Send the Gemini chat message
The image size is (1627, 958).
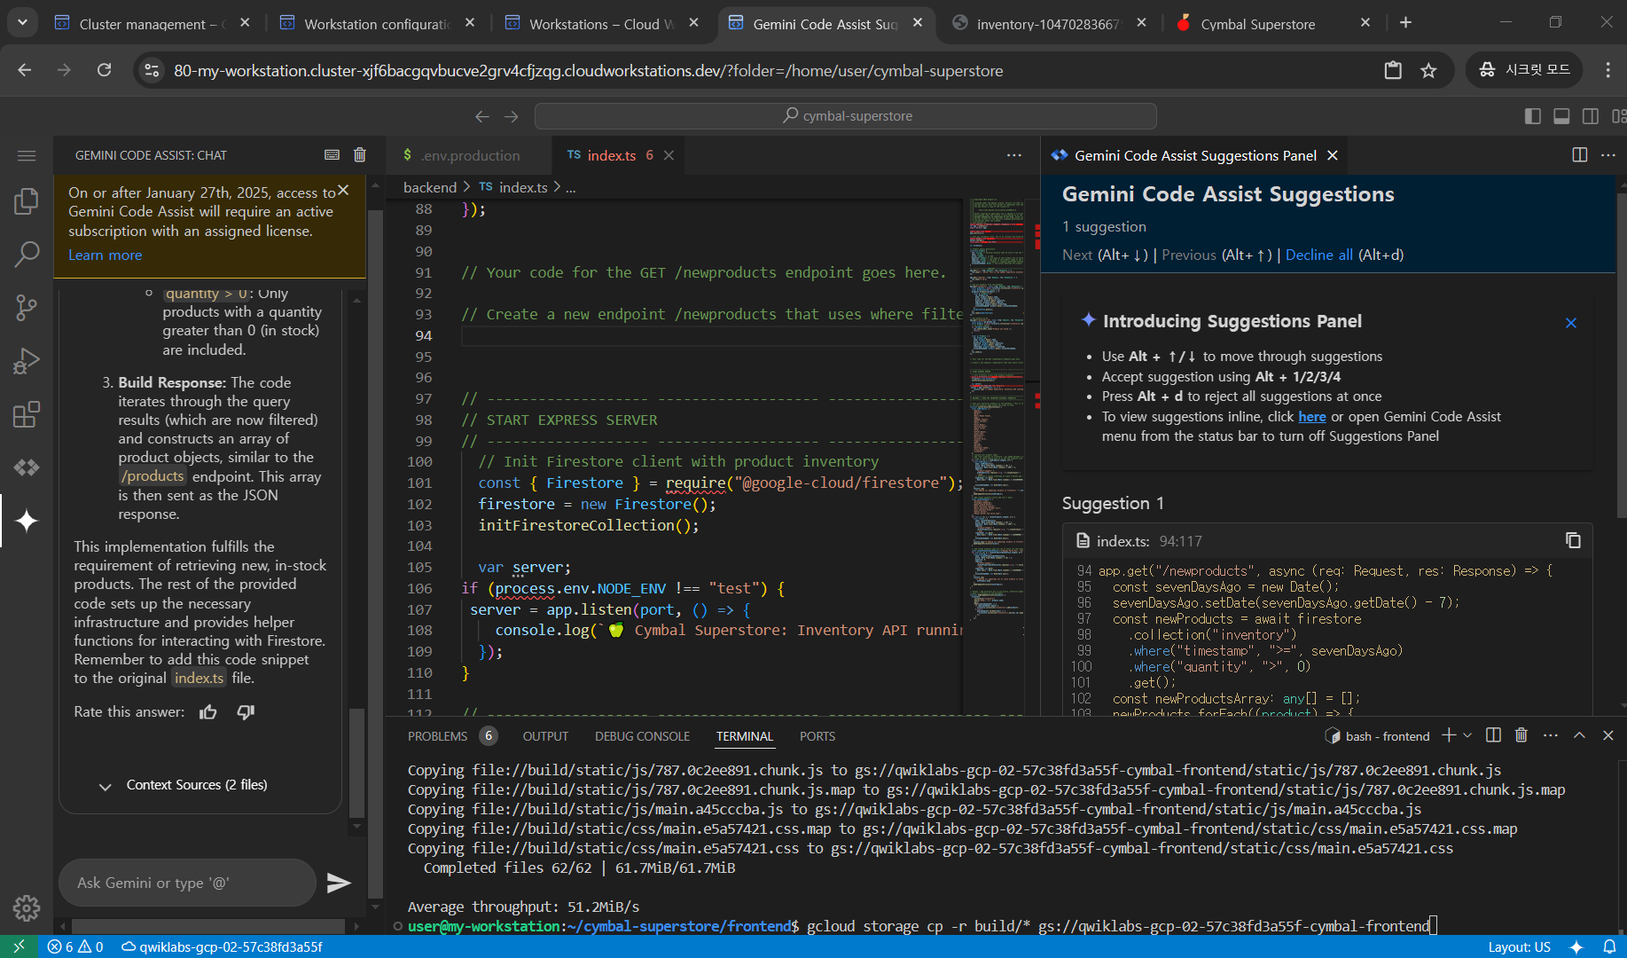[339, 883]
